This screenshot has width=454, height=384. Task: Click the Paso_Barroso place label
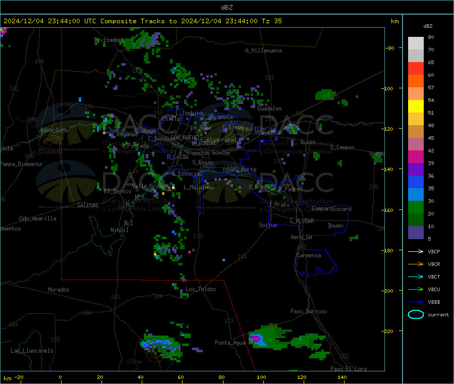[x=309, y=311]
